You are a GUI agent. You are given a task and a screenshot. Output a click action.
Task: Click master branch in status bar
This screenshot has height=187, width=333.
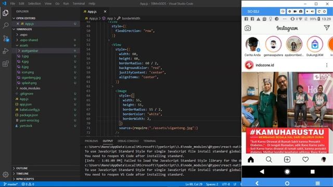coord(10,184)
